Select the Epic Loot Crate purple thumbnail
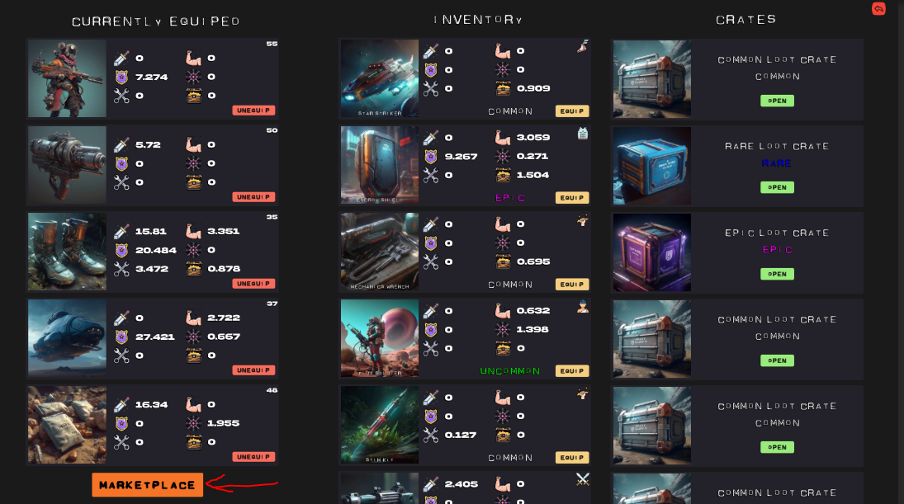The image size is (904, 504). [652, 252]
